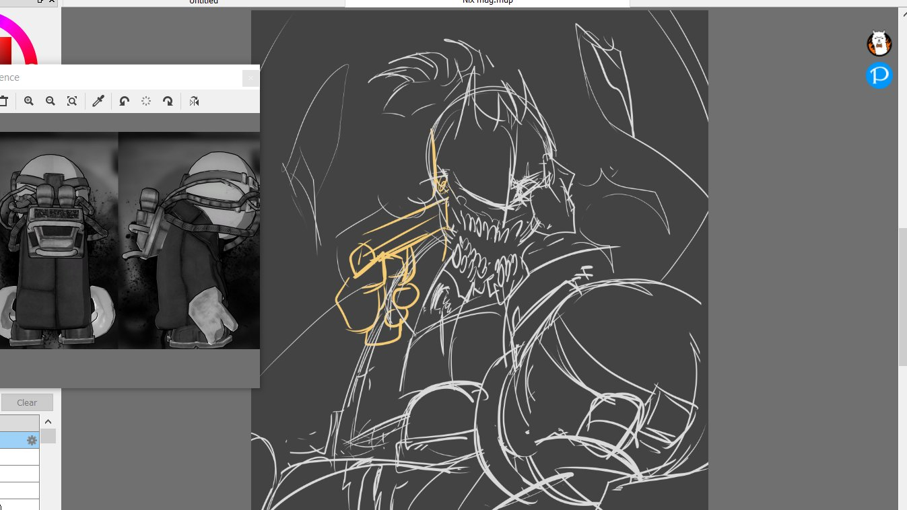
Task: Switch to the Nix mag.mdp tab
Action: click(488, 3)
